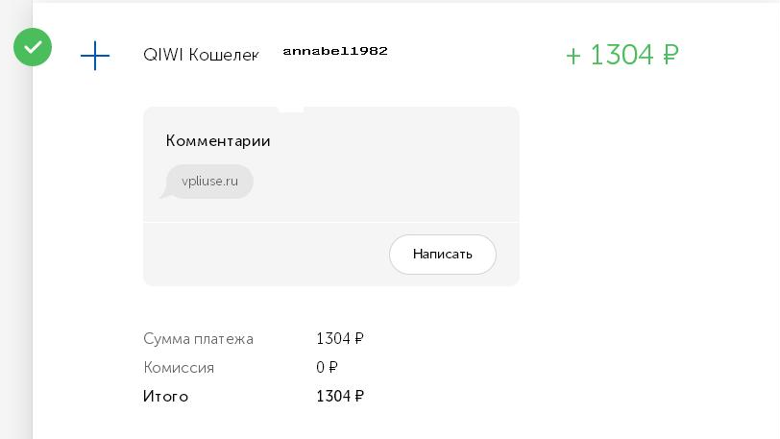Click the Итого value 1304 ₽
Screen dimensions: 780x439
click(x=340, y=396)
